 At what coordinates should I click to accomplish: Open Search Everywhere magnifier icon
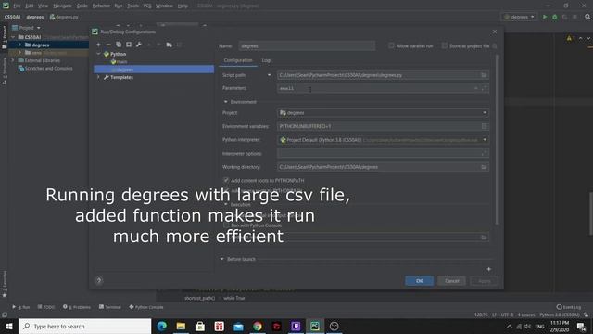point(587,17)
